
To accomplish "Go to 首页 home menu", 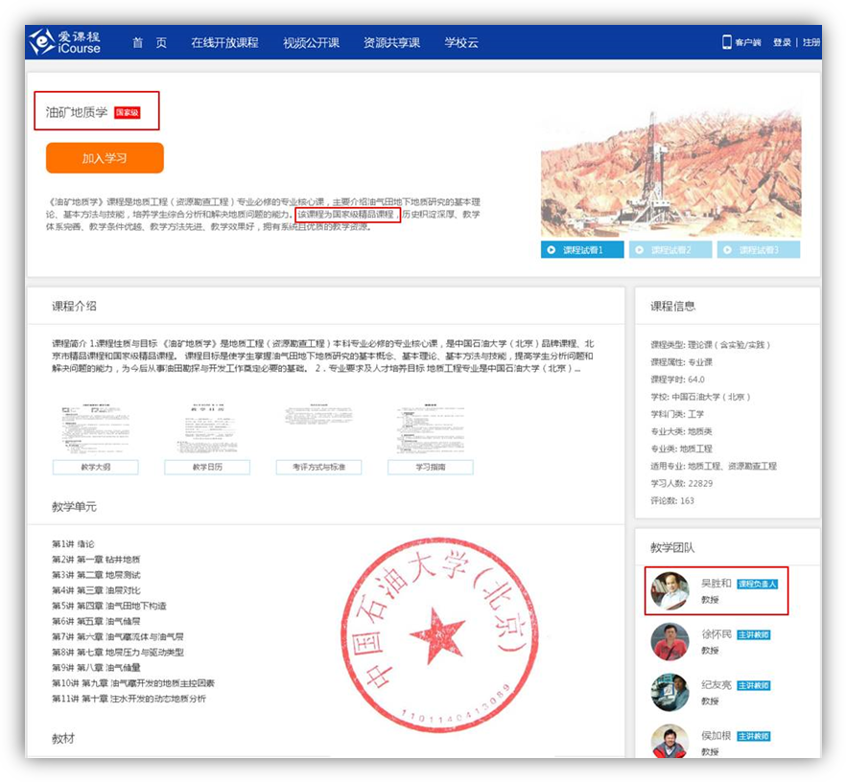I will click(149, 43).
